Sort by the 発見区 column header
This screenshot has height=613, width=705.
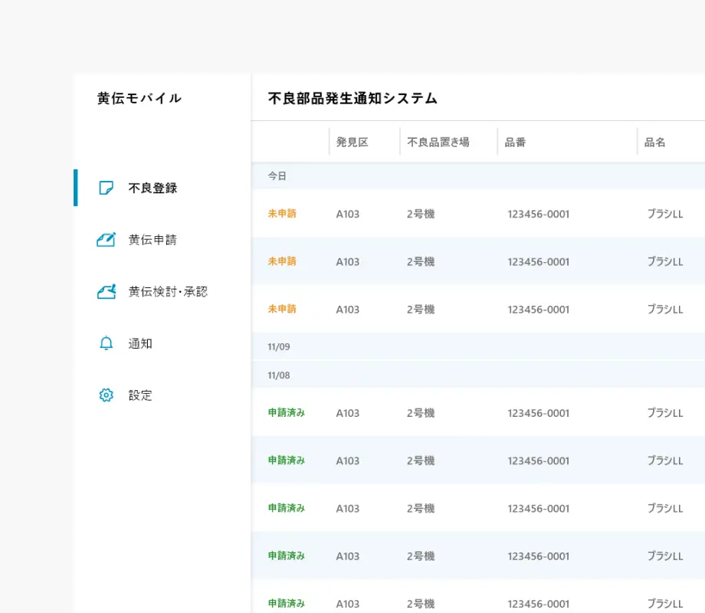[352, 143]
